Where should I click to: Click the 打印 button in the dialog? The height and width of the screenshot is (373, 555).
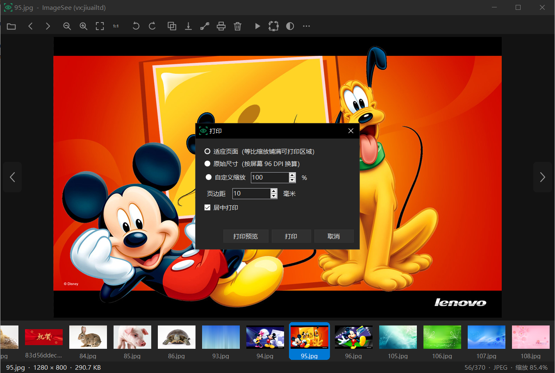tap(291, 237)
